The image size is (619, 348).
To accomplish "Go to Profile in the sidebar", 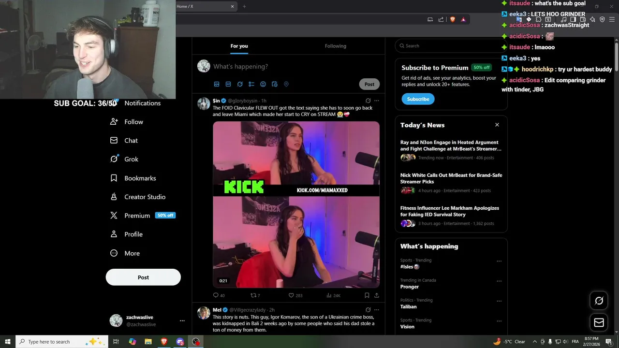I will pyautogui.click(x=127, y=234).
